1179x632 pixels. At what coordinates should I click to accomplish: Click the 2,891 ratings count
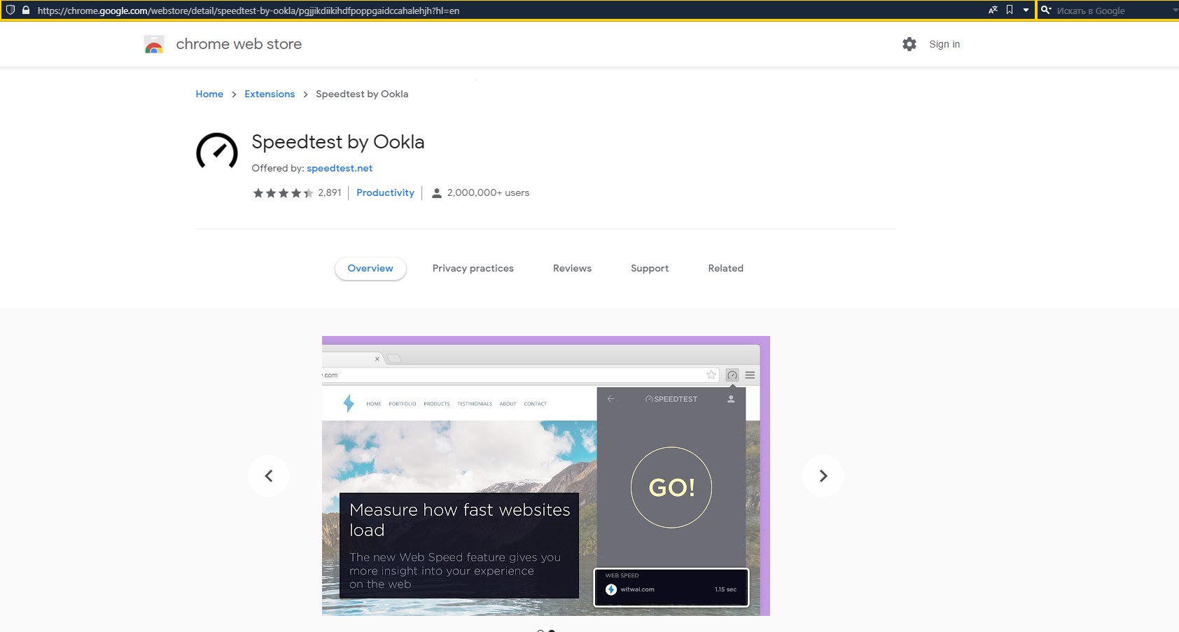(x=330, y=192)
